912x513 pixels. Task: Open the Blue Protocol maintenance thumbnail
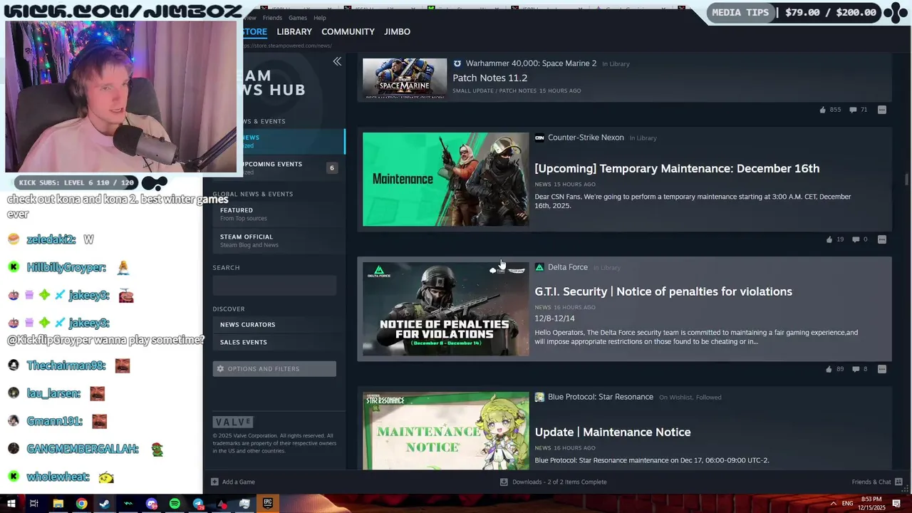point(446,430)
